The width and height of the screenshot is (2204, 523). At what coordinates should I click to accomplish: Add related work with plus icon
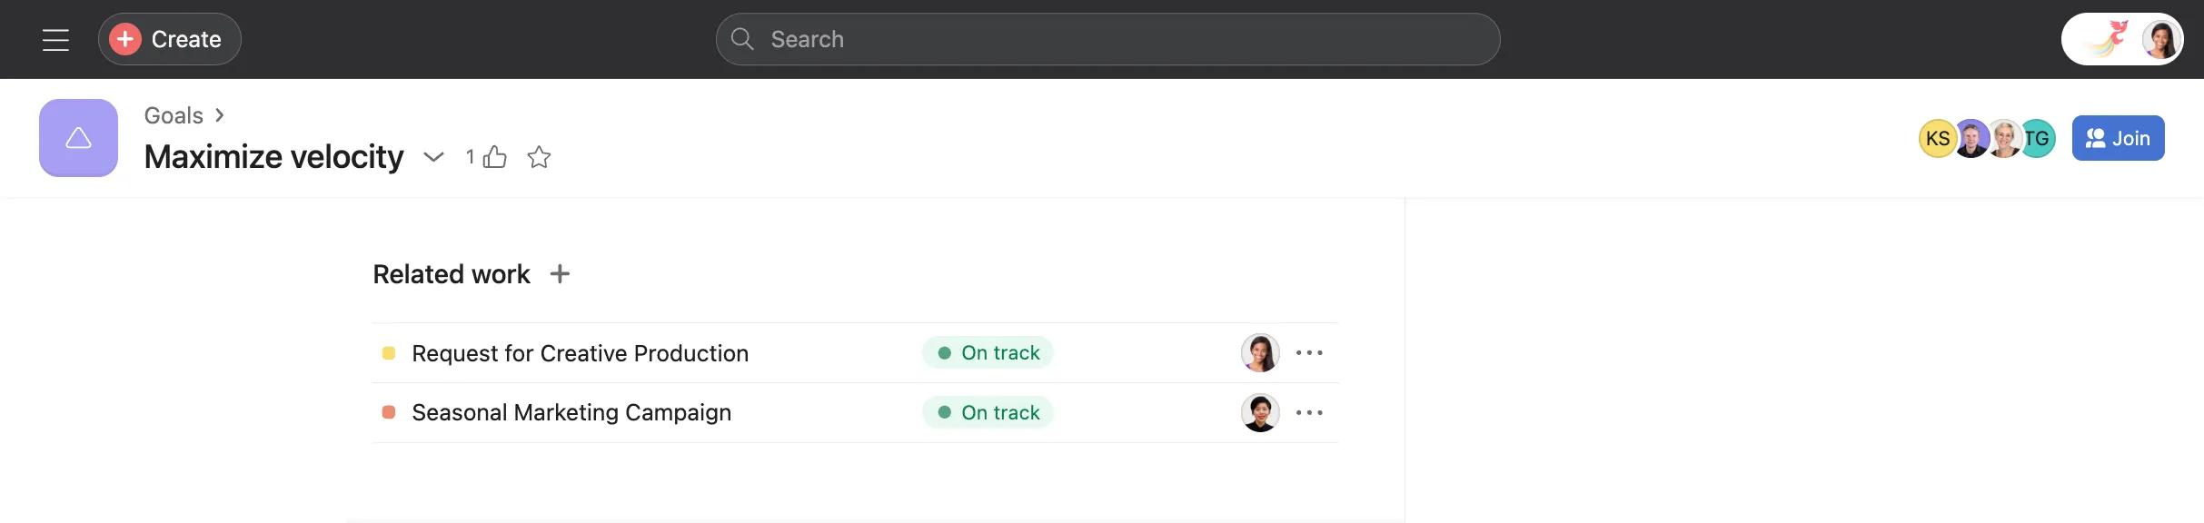560,273
